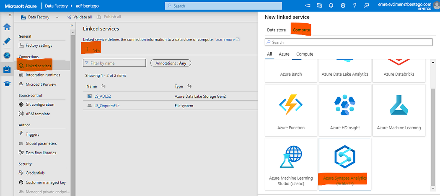This screenshot has width=440, height=196.
Task: Click Validate all
Action: click(x=80, y=17)
